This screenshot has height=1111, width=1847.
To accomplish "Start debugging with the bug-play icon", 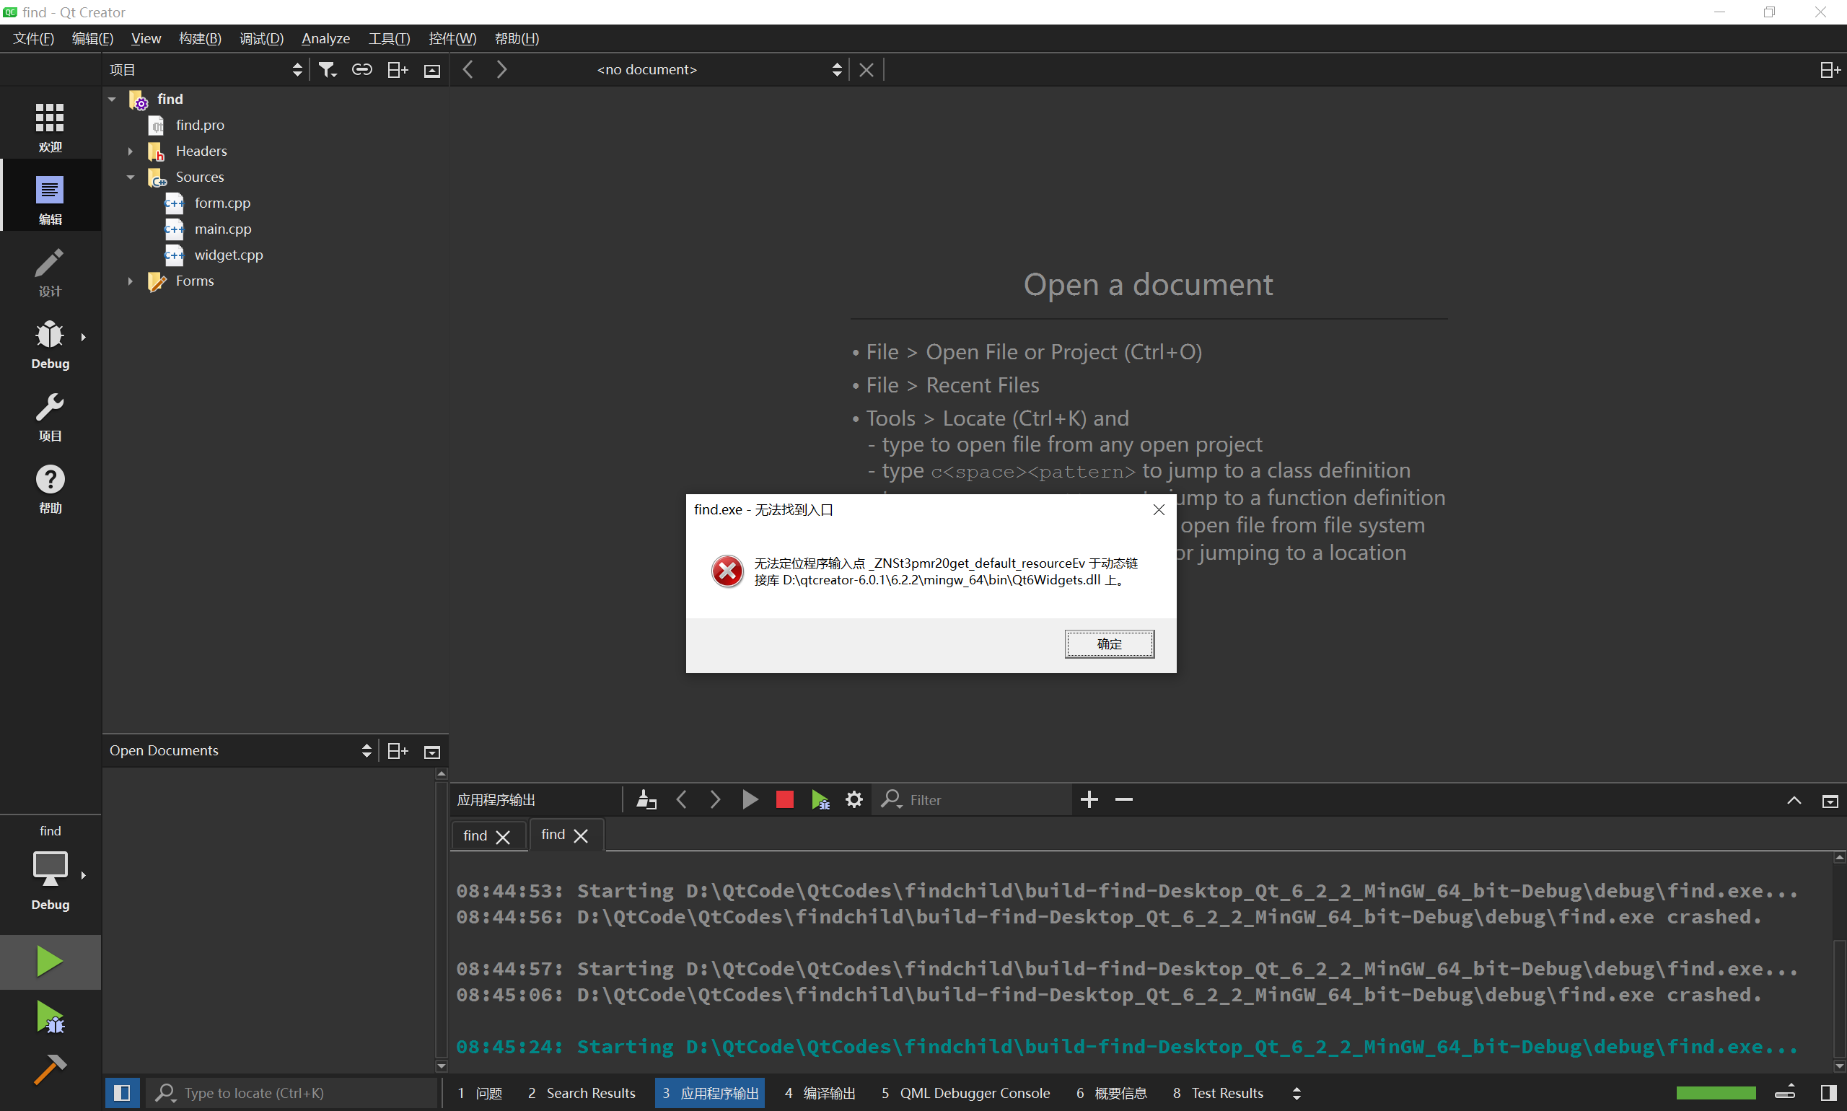I will pyautogui.click(x=49, y=1017).
